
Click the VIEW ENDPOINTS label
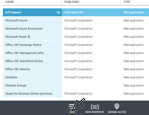94,112
